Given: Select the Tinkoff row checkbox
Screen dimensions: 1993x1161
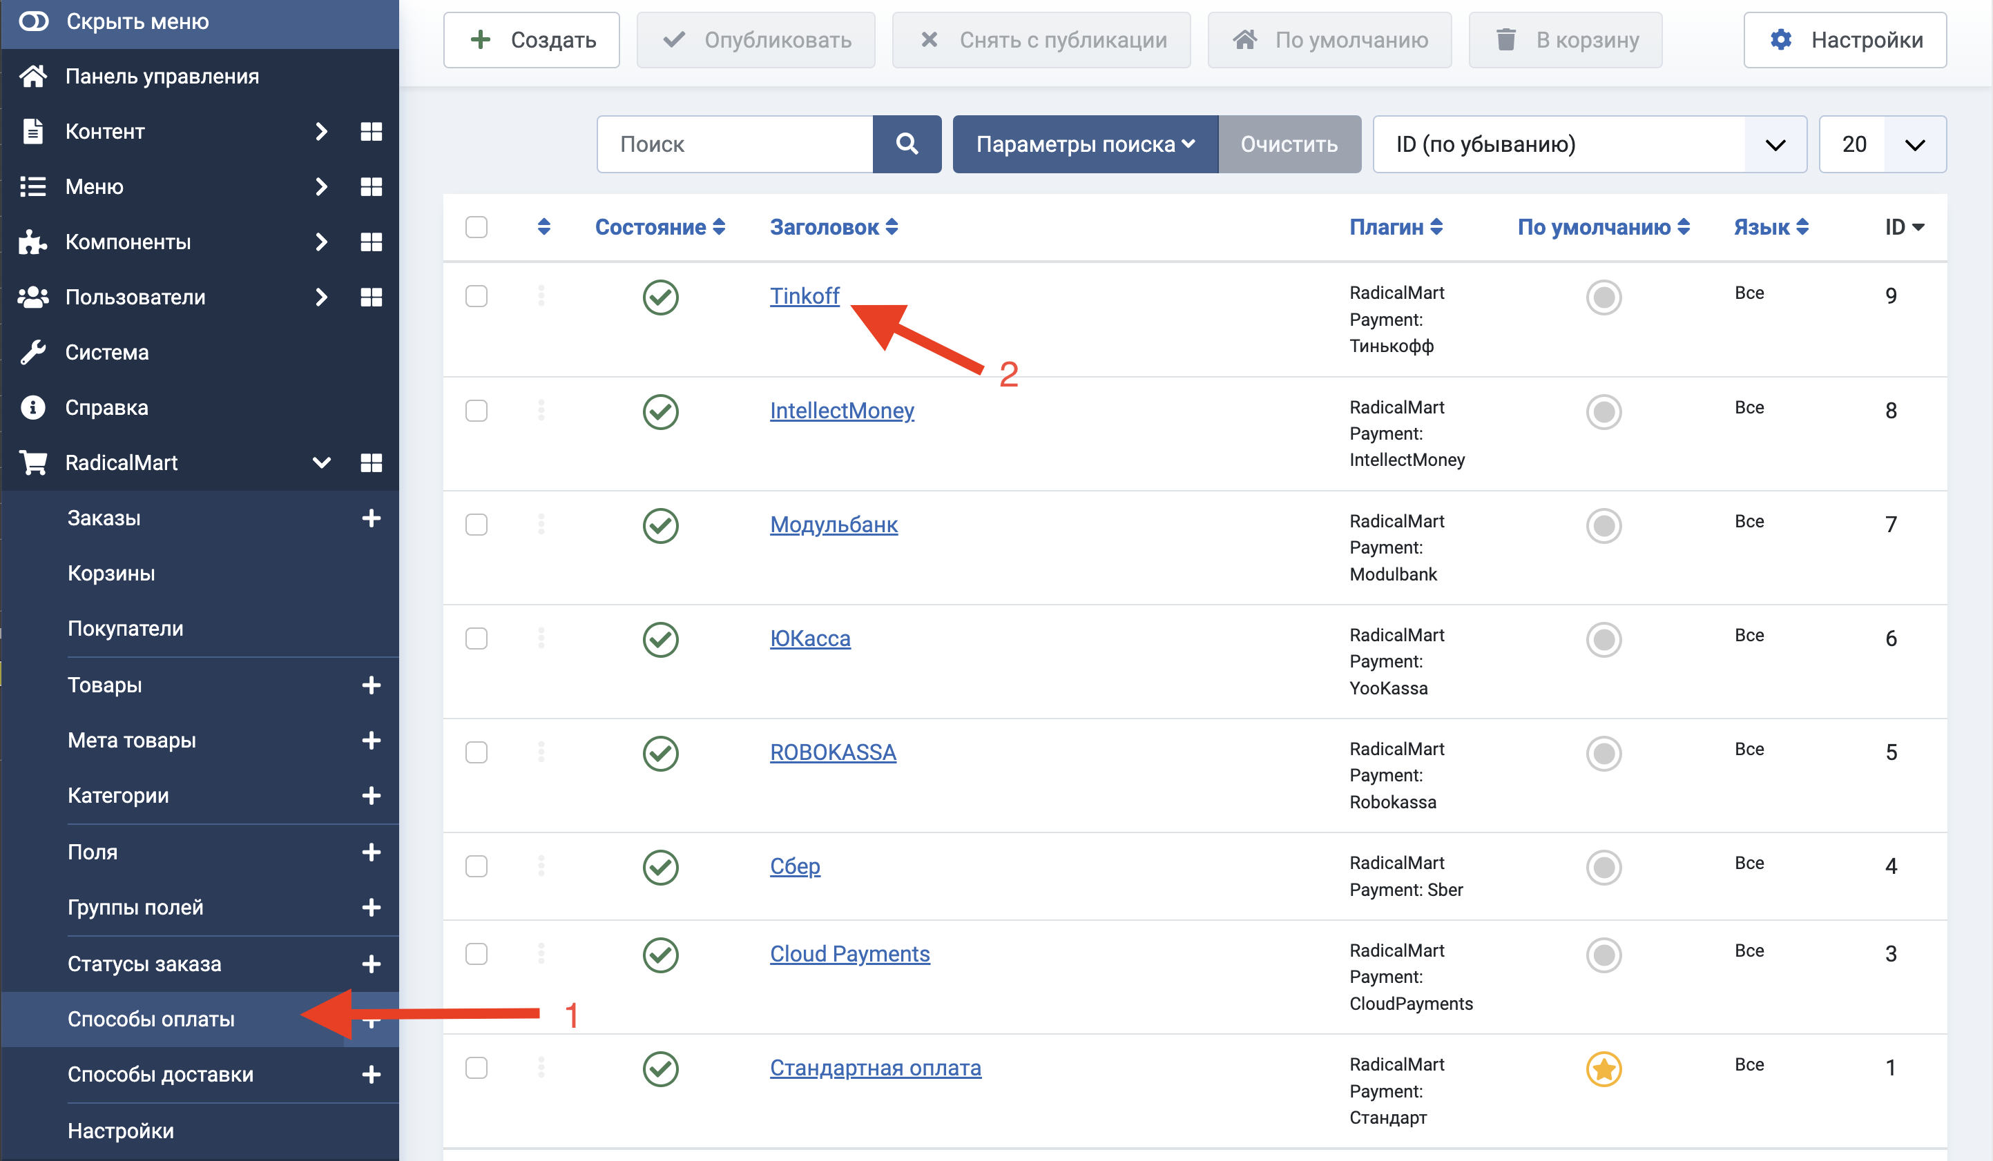Looking at the screenshot, I should (476, 296).
